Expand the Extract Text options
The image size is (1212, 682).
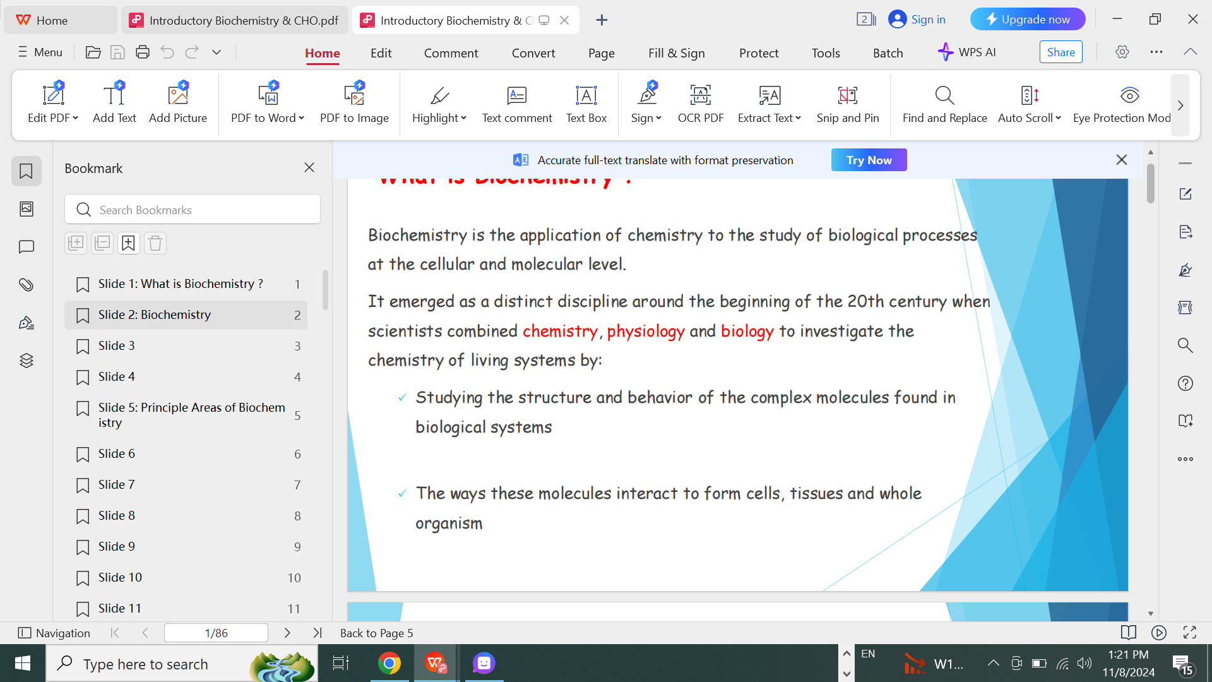[799, 118]
